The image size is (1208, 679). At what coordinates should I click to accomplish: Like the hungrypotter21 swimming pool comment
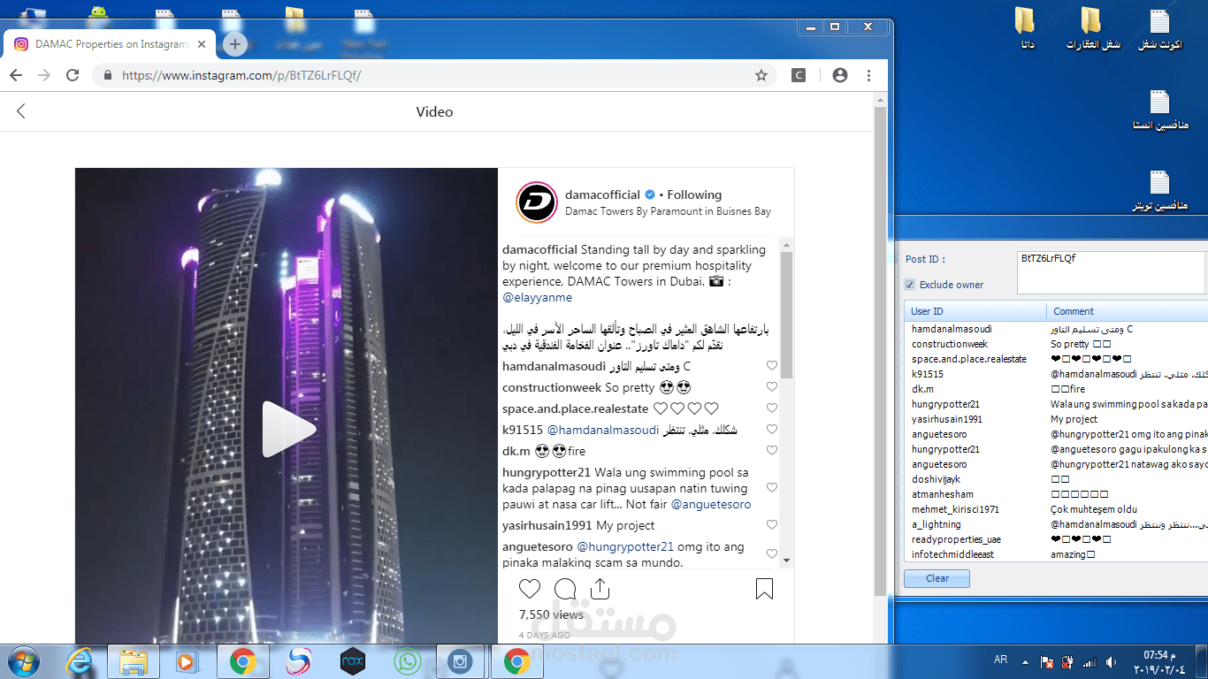(x=772, y=488)
